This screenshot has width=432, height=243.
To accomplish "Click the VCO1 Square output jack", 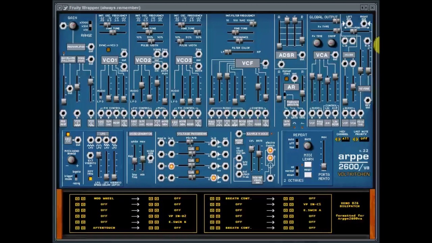I will [124, 66].
